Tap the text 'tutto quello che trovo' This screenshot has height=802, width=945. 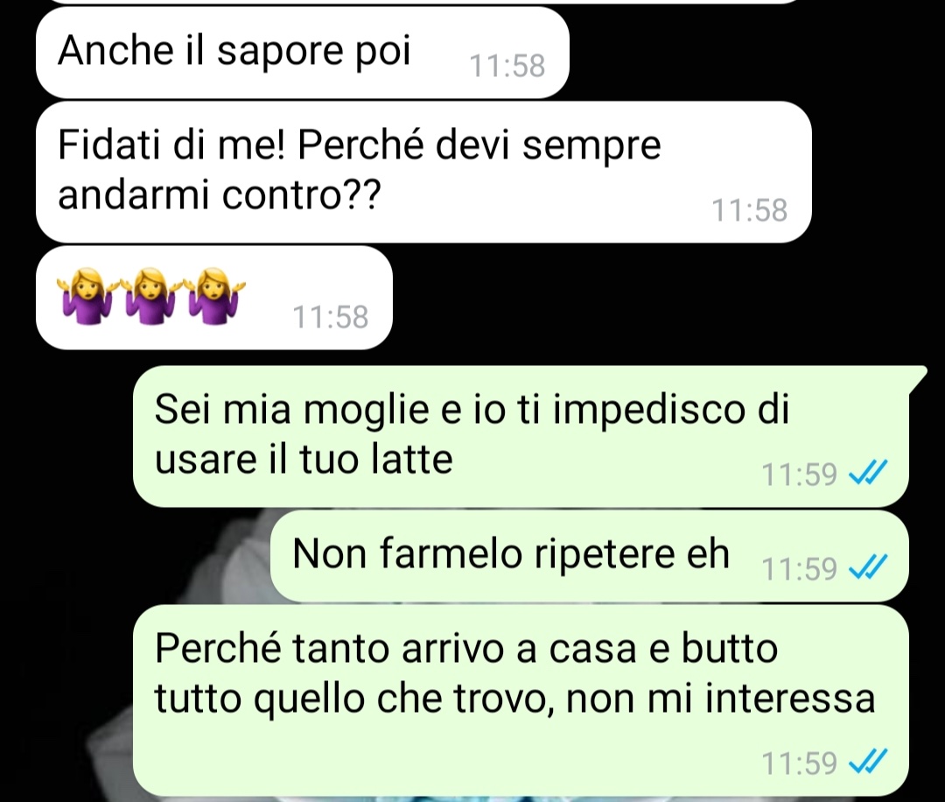click(354, 700)
